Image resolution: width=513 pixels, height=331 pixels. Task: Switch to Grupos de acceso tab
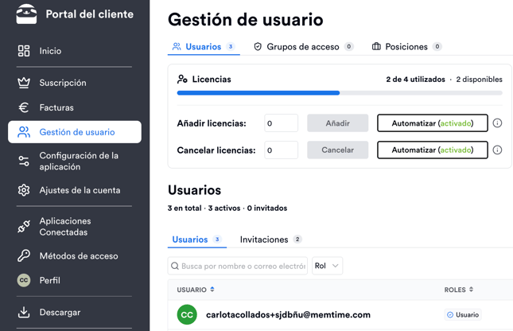(x=304, y=47)
